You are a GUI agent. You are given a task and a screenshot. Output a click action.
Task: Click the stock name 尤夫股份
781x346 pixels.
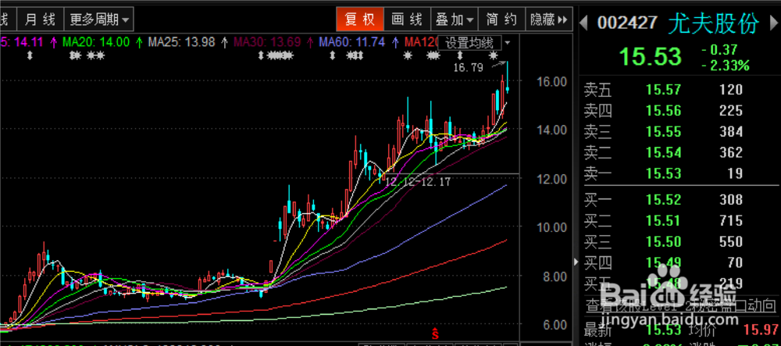coord(714,23)
